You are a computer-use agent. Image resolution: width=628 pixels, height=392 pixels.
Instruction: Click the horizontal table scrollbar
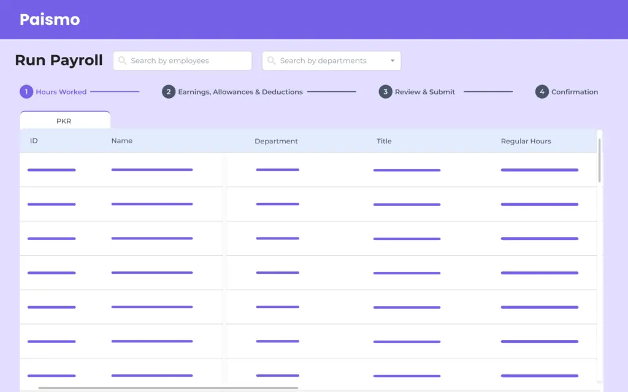[168, 388]
